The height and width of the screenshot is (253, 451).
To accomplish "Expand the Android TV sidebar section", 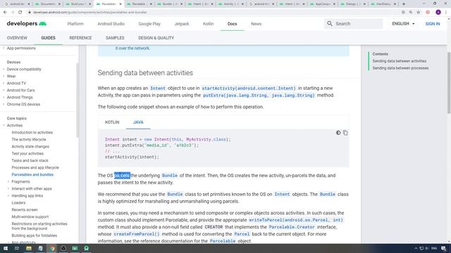I will (4, 83).
